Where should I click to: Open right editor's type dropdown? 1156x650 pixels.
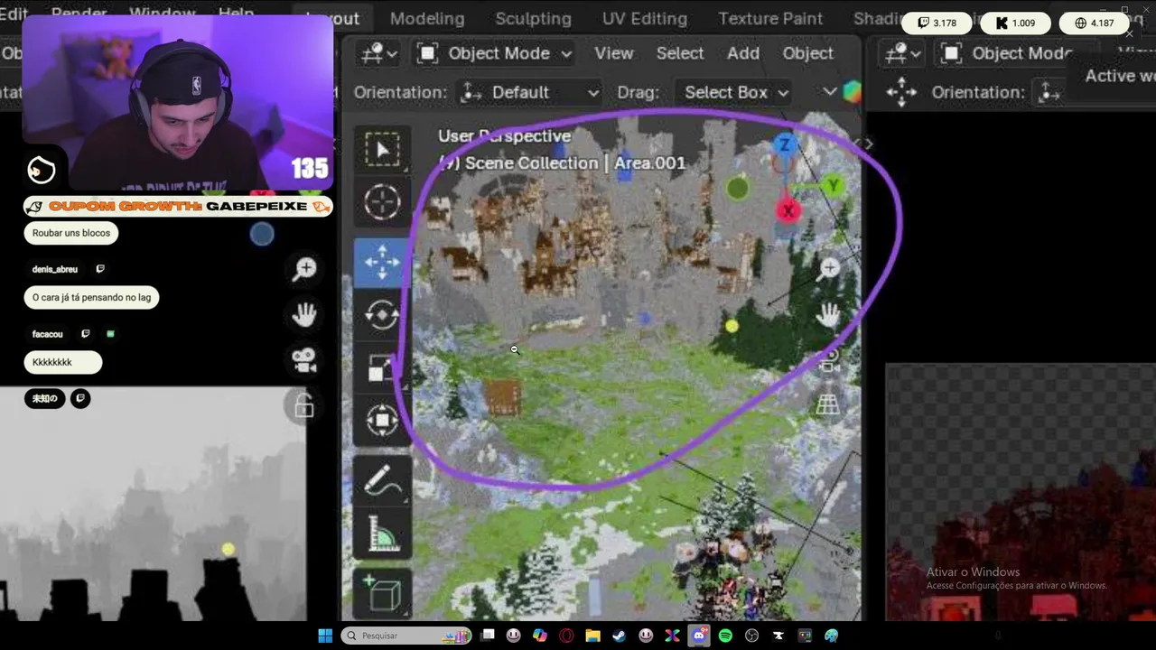pos(903,53)
